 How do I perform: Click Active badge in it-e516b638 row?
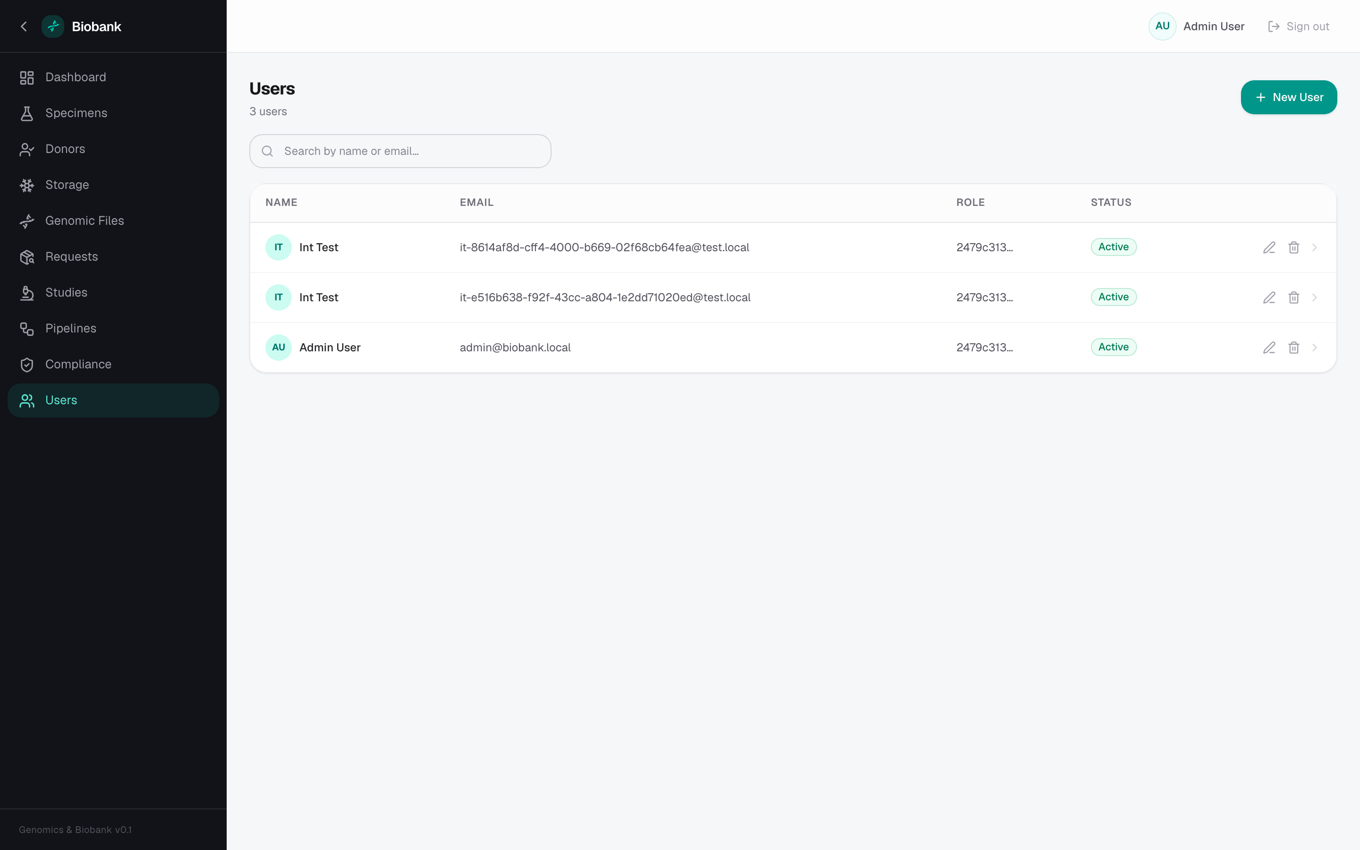[x=1113, y=297]
